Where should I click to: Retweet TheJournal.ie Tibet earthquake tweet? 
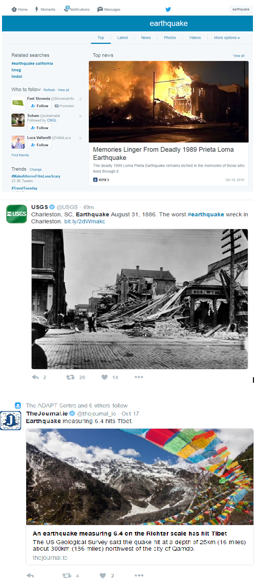click(x=67, y=575)
